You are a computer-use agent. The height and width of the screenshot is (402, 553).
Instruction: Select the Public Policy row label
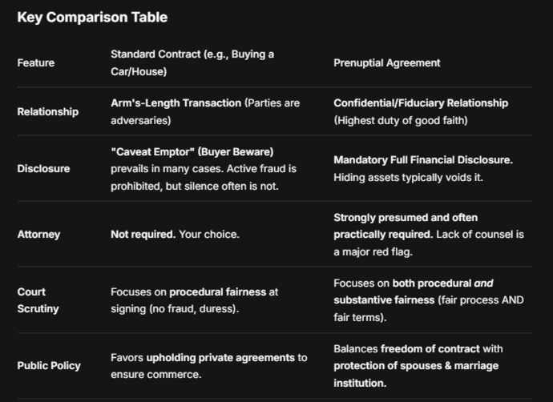49,366
